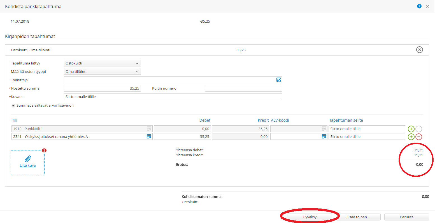Click the Debet field of 2341 row

tap(182, 136)
